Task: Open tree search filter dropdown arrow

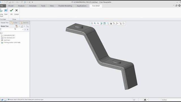Action: [25, 29]
